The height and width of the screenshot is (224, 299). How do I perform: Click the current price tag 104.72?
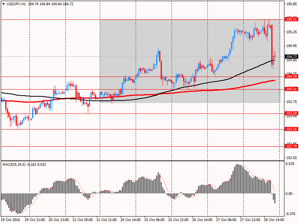[291, 57]
